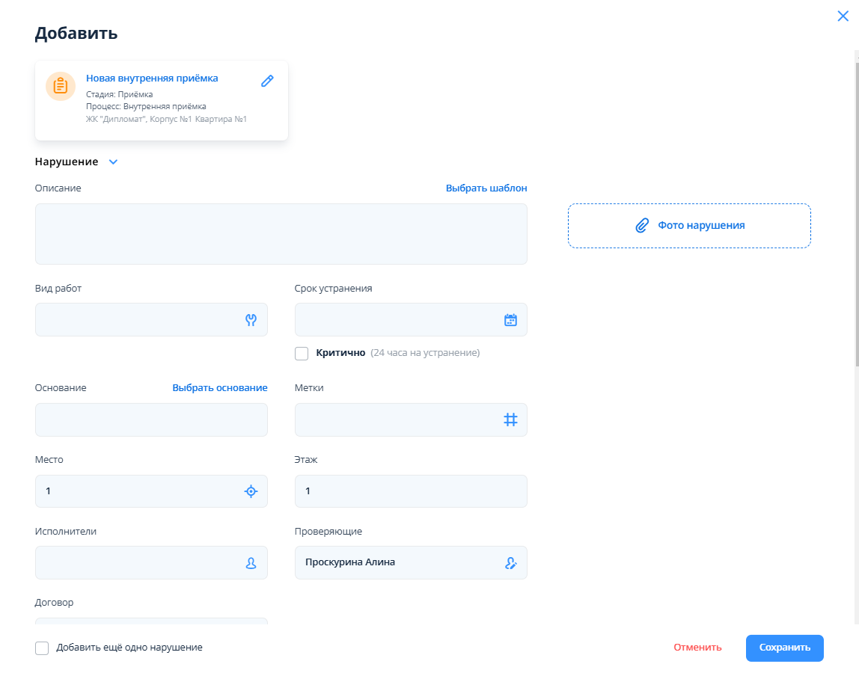Close the Добавить dialog with the X
The image size is (859, 673).
[843, 16]
